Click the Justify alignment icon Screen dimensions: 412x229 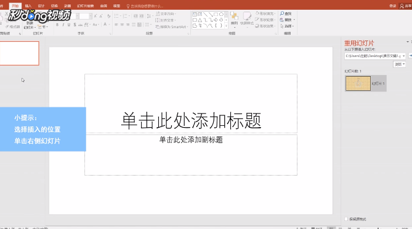pos(134,25)
